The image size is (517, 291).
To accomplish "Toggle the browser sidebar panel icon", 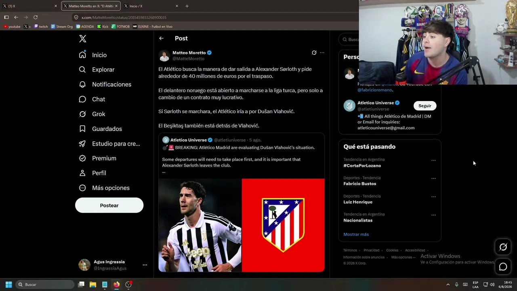I will [6, 17].
